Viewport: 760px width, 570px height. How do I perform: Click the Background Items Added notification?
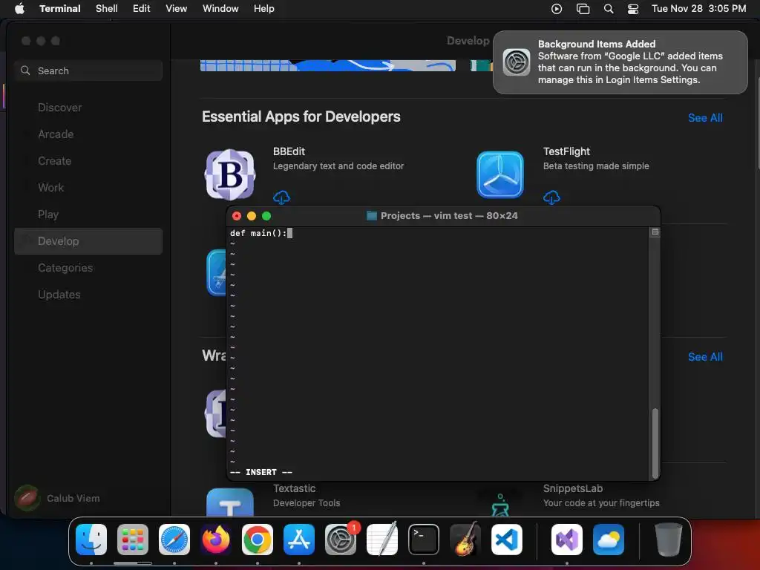click(620, 62)
